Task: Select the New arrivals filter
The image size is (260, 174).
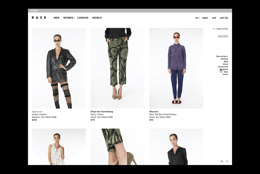Action: [x=222, y=56]
